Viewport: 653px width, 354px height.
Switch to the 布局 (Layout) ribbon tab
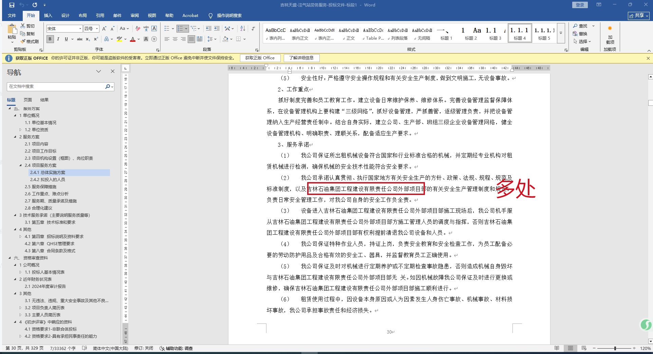pyautogui.click(x=83, y=15)
